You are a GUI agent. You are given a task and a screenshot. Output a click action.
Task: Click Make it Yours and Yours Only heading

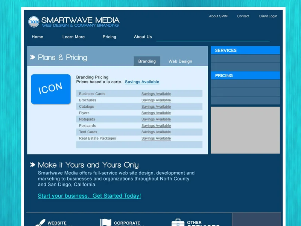88,165
